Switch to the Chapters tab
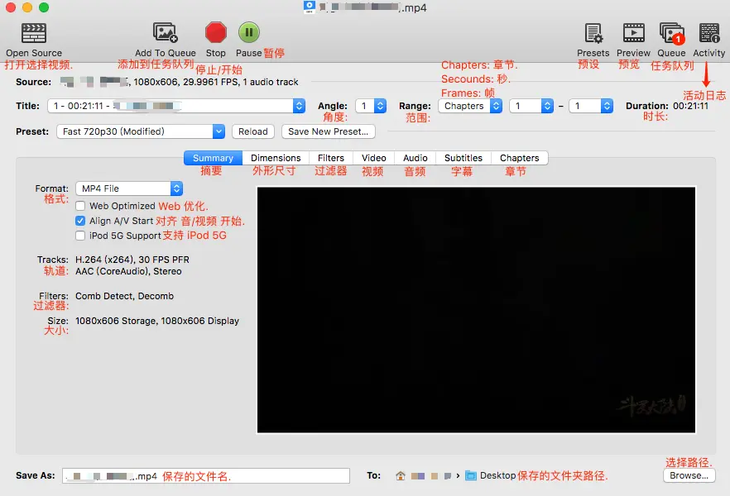730x496 pixels. pyautogui.click(x=520, y=158)
